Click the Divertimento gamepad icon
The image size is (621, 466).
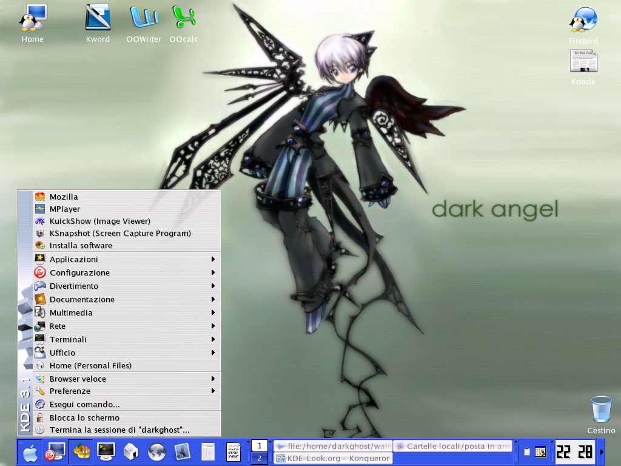[40, 286]
